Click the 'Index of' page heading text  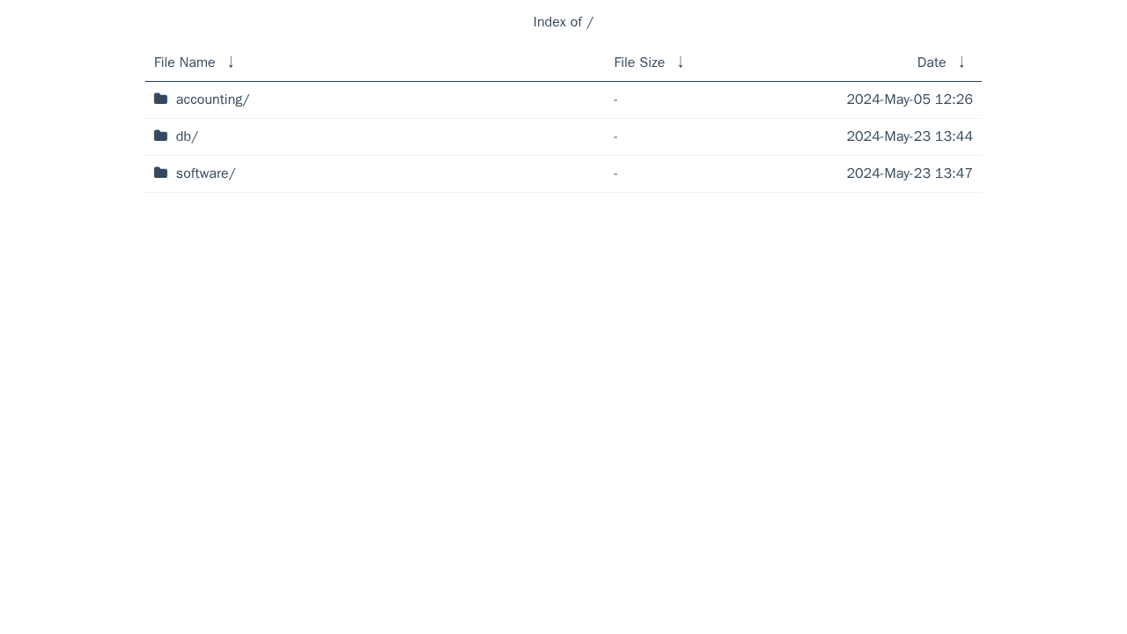(557, 22)
